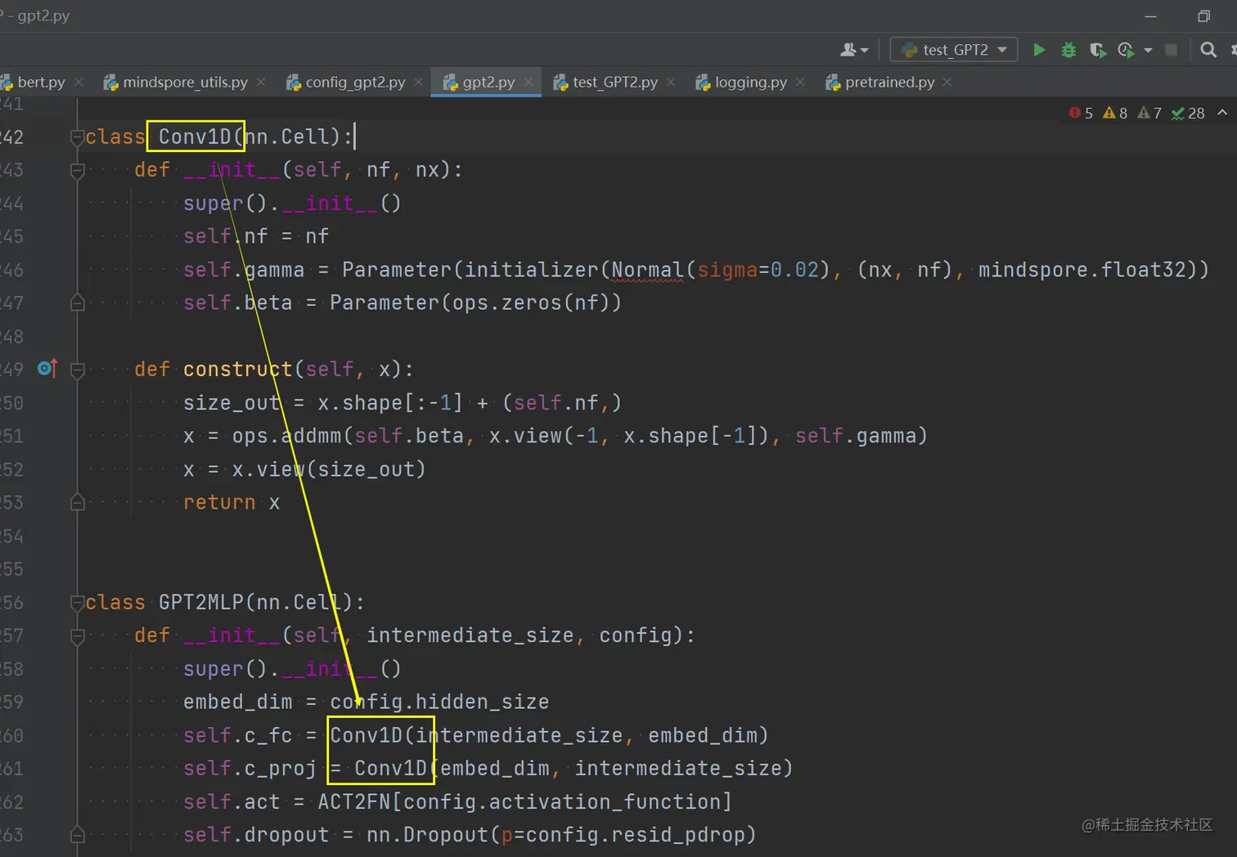This screenshot has width=1237, height=857.
Task: Click ACT2FN[config.activation_function] expression
Action: coord(524,801)
